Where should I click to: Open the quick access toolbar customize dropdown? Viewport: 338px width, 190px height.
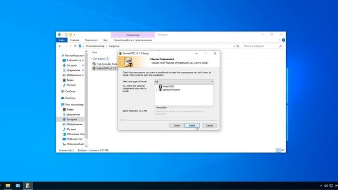[x=74, y=35]
